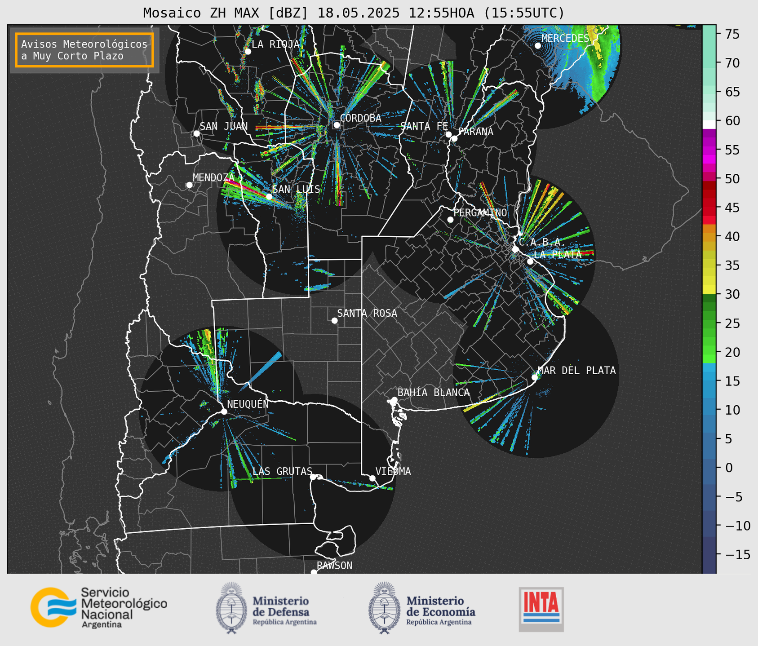Select the SANTA ROSA city marker
Image resolution: width=758 pixels, height=646 pixels.
click(334, 320)
